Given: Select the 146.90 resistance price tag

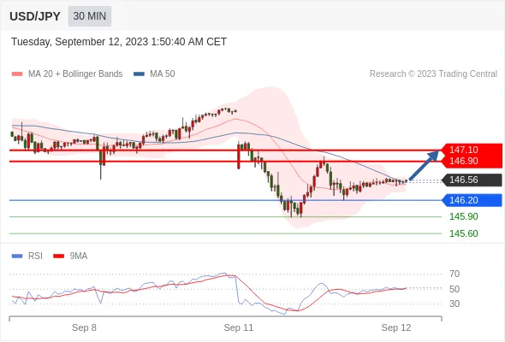Looking at the screenshot, I should pos(472,162).
